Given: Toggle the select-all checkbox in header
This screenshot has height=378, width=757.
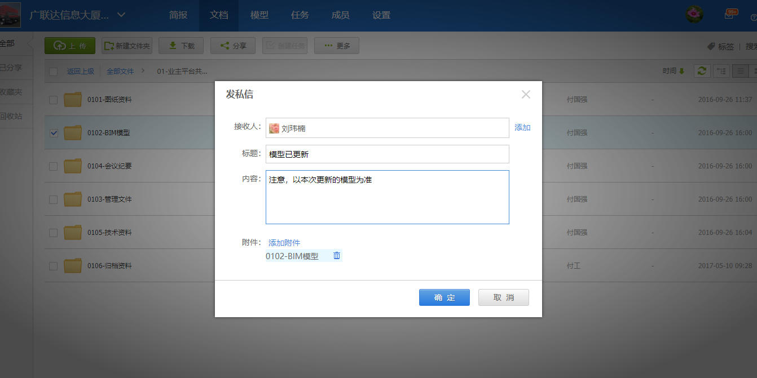Looking at the screenshot, I should click(x=54, y=72).
